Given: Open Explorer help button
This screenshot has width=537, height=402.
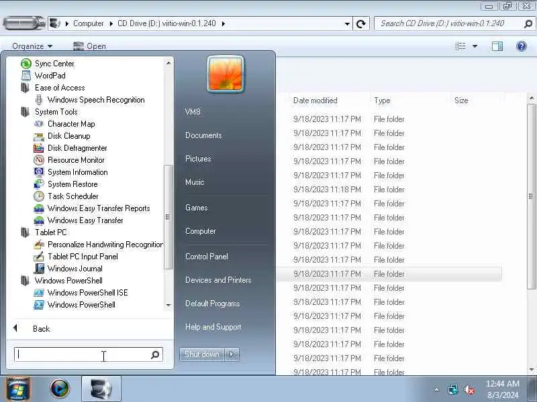Looking at the screenshot, I should pos(522,46).
